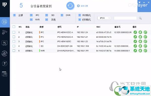Click MAC address e0:50:8b:47:26:c5
The width and height of the screenshot is (151, 96).
[x=104, y=32]
